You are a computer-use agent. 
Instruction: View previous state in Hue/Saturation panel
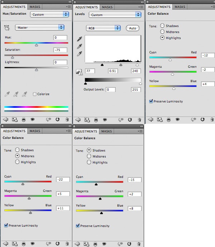pyautogui.click(x=49, y=120)
